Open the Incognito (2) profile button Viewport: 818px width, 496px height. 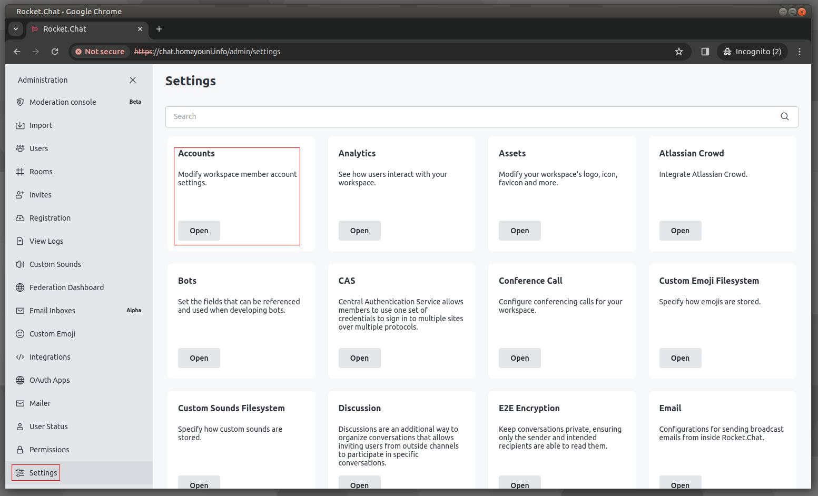tap(752, 52)
